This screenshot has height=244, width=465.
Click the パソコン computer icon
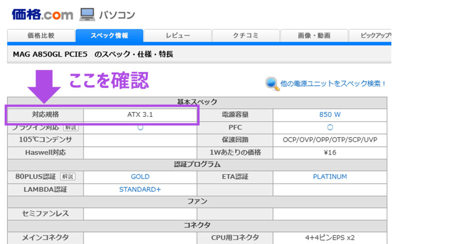click(87, 14)
